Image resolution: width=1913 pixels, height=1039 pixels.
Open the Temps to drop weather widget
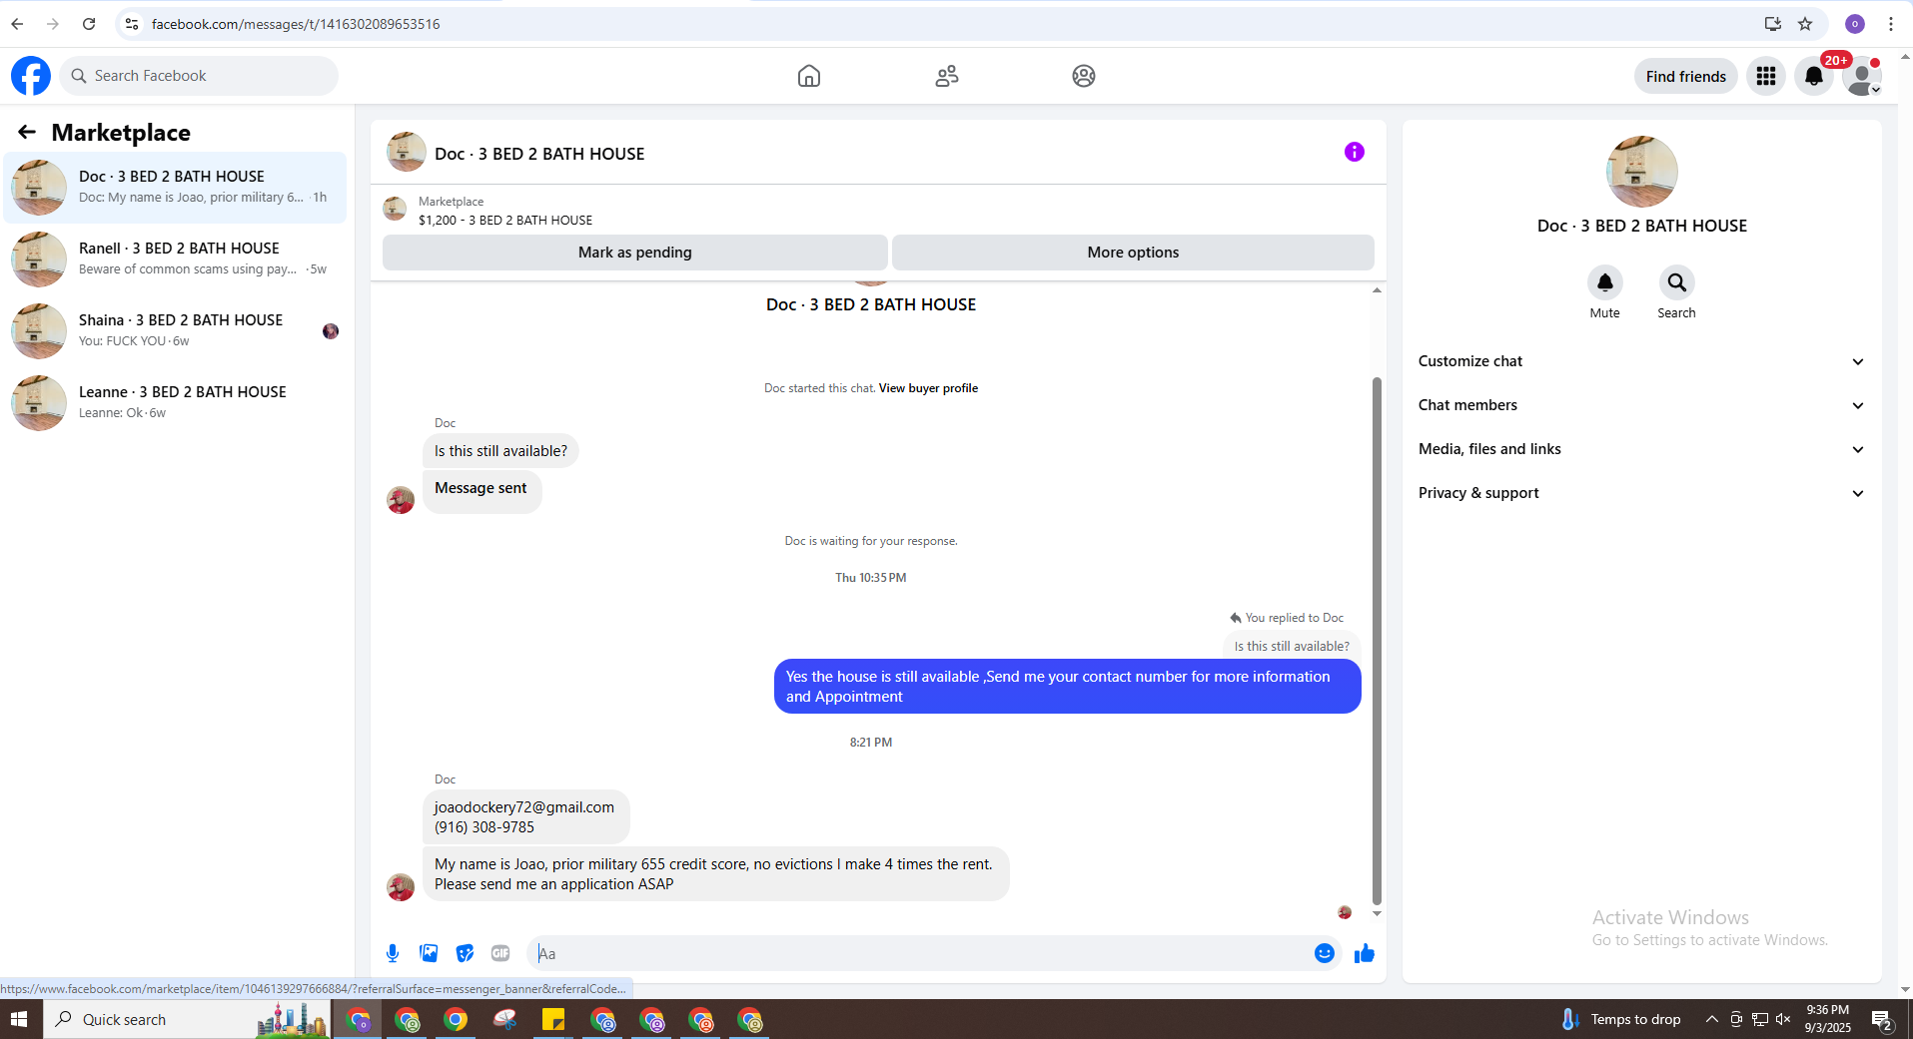click(1620, 1019)
